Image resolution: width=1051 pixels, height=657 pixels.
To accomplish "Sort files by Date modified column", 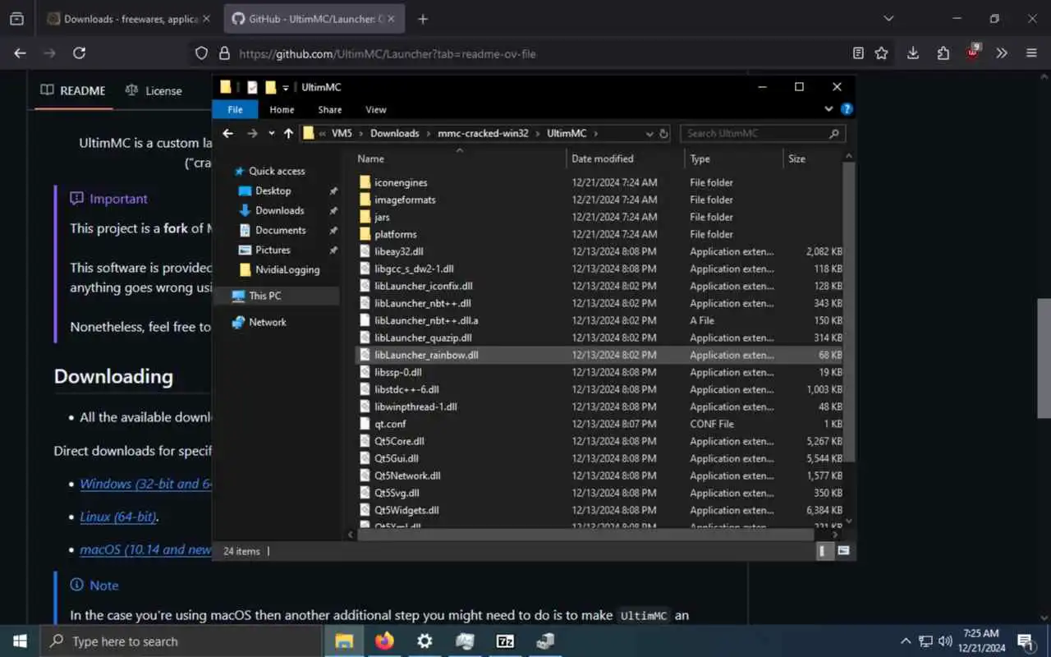I will tap(625, 159).
